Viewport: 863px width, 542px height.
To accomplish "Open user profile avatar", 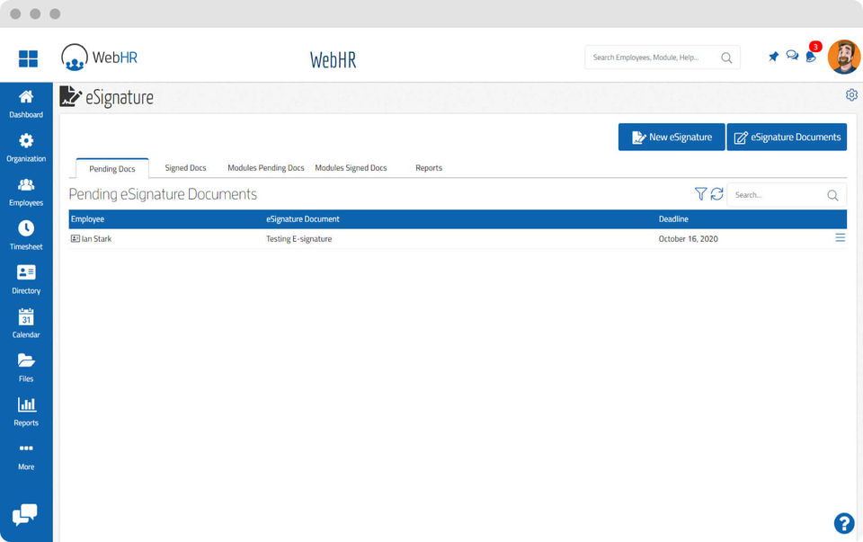I will [844, 57].
